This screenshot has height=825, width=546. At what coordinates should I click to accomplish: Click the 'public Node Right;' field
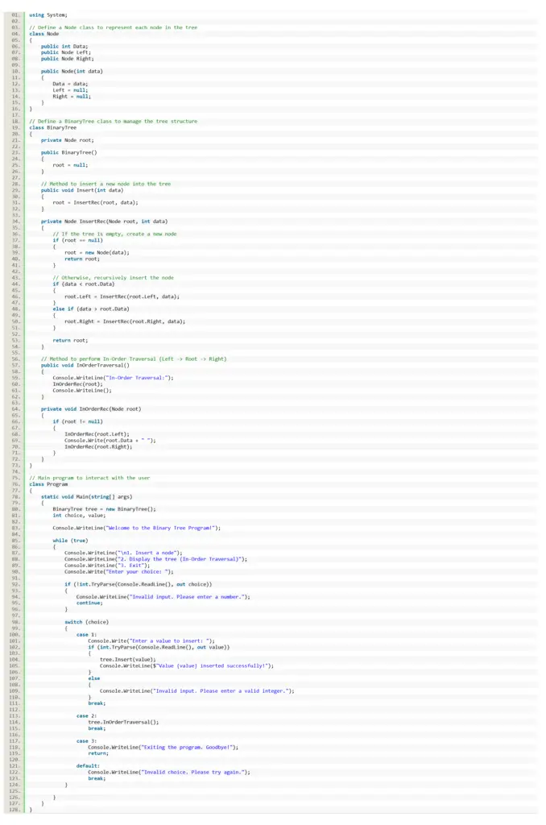click(x=68, y=59)
